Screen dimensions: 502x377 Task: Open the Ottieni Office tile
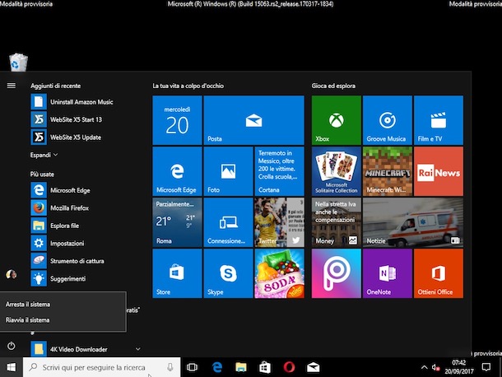coord(439,273)
